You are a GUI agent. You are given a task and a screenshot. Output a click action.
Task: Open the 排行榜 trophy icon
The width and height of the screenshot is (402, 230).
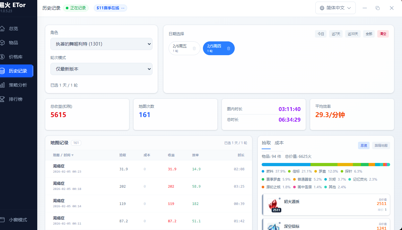pyautogui.click(x=2, y=99)
